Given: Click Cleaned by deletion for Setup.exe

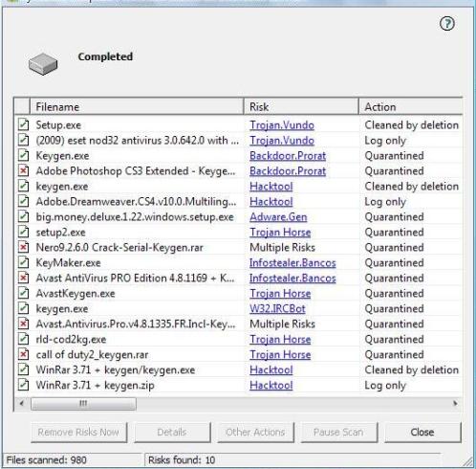Looking at the screenshot, I should tap(412, 125).
